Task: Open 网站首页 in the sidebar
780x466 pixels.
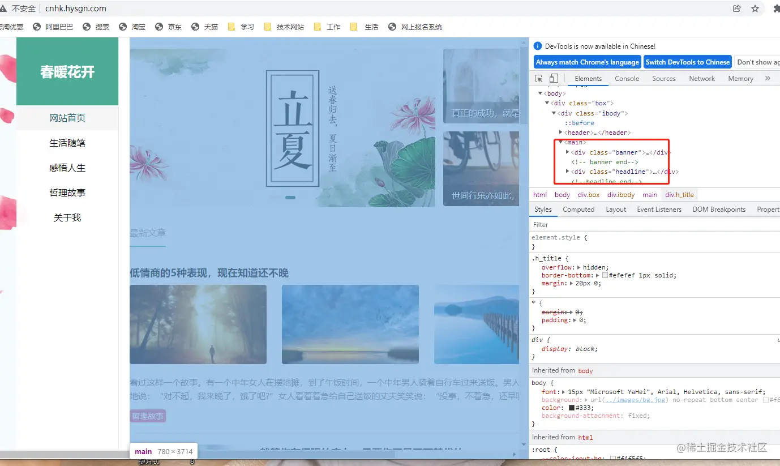Action: pos(67,118)
